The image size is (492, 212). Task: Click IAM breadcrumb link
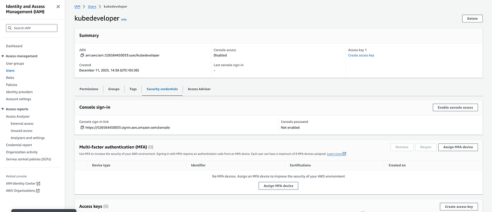(77, 7)
